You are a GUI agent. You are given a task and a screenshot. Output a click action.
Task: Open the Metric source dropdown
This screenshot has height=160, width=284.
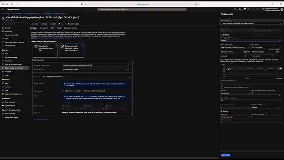251,23
